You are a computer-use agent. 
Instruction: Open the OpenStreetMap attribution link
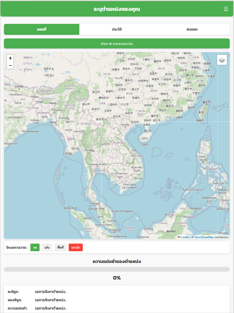coord(204,237)
